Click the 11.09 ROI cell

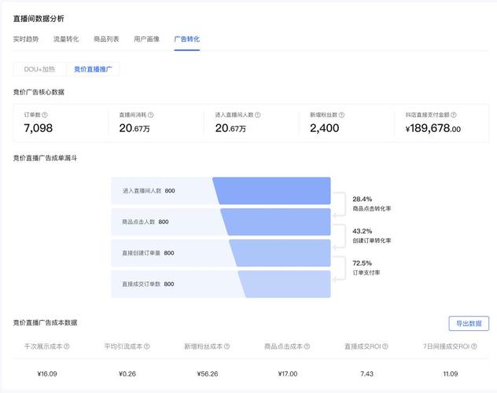451,373
